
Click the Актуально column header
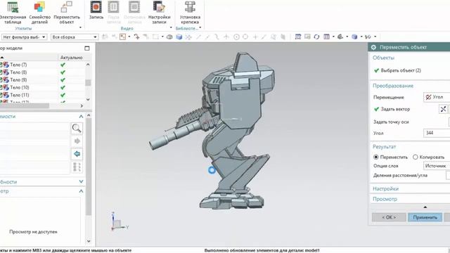point(72,58)
